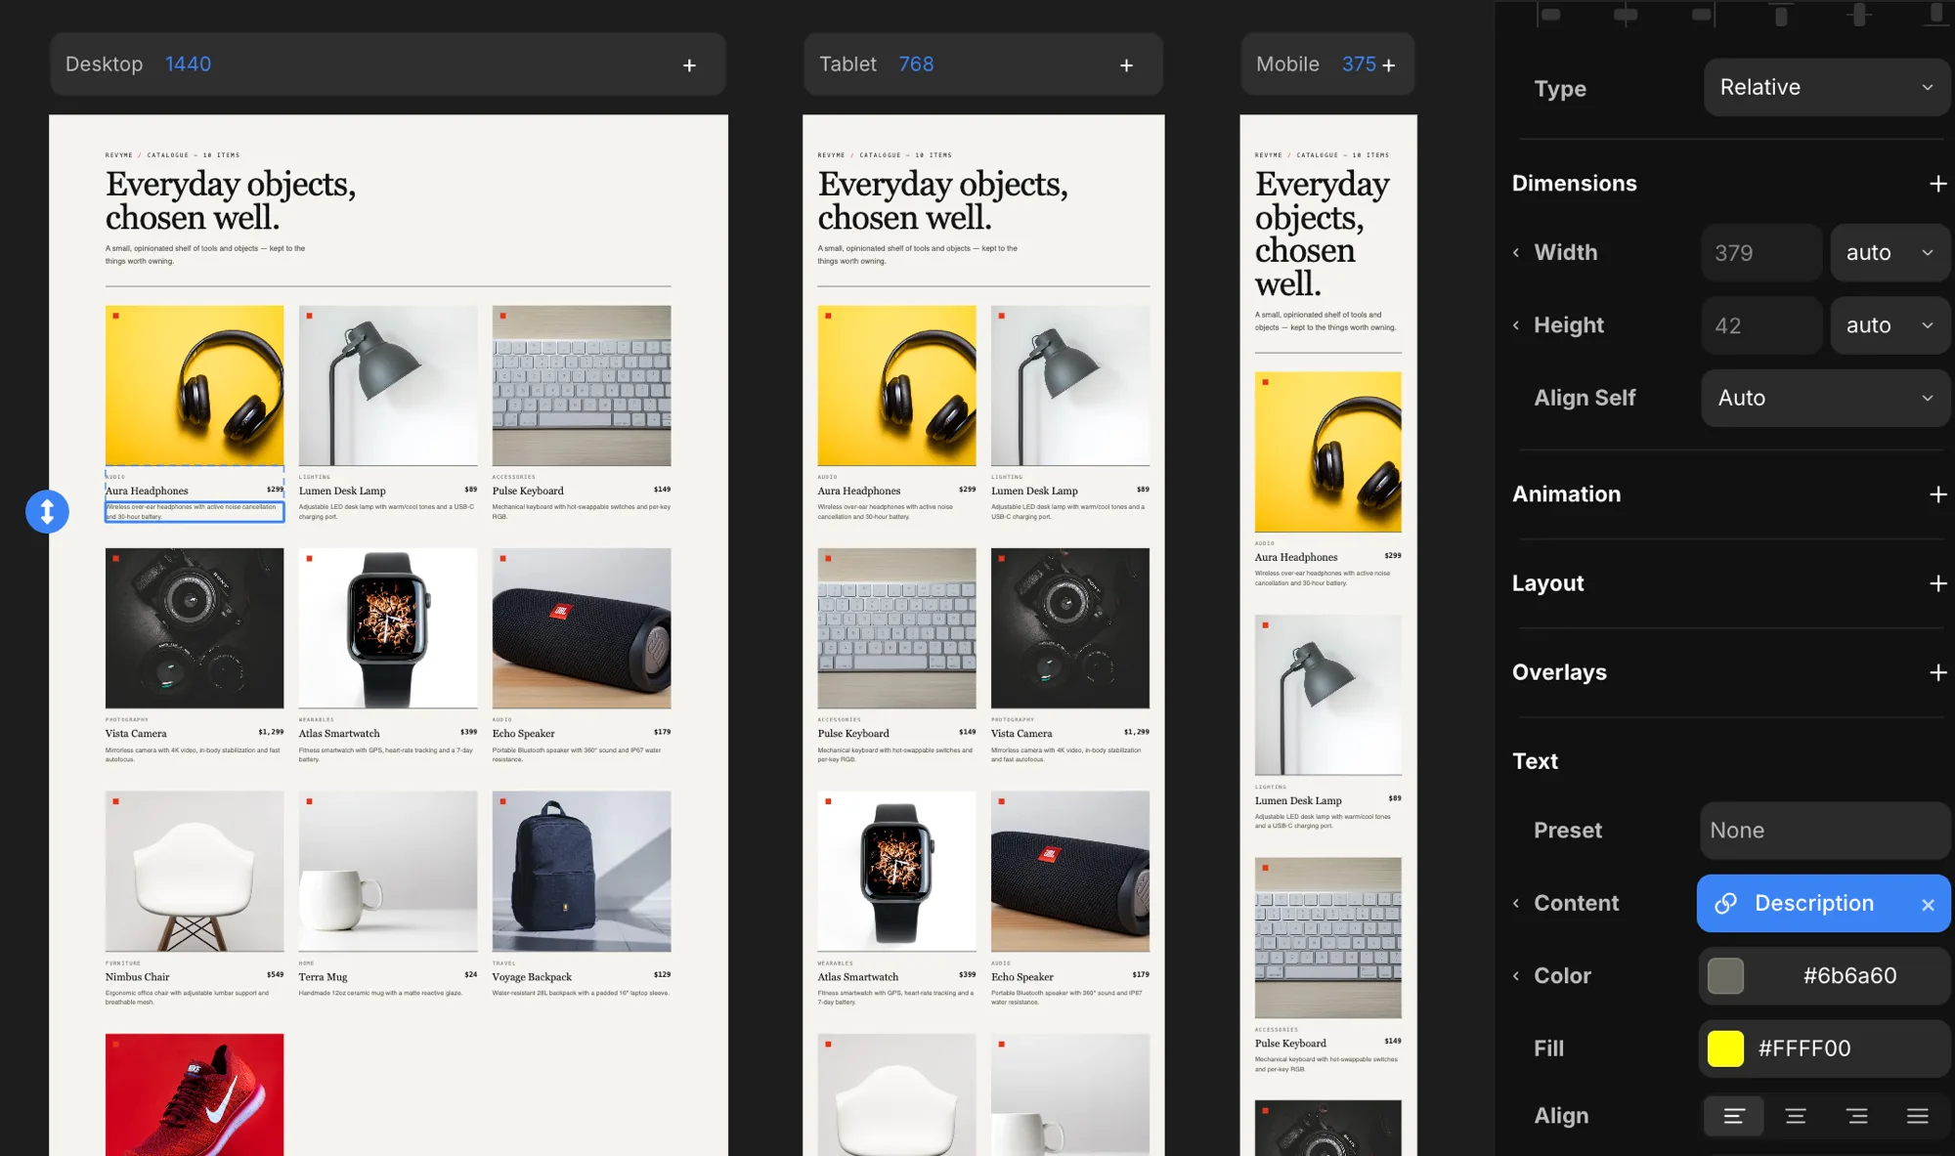The height and width of the screenshot is (1156, 1955).
Task: Select Pulse Keyboard image in Tablet frame
Action: click(x=896, y=627)
